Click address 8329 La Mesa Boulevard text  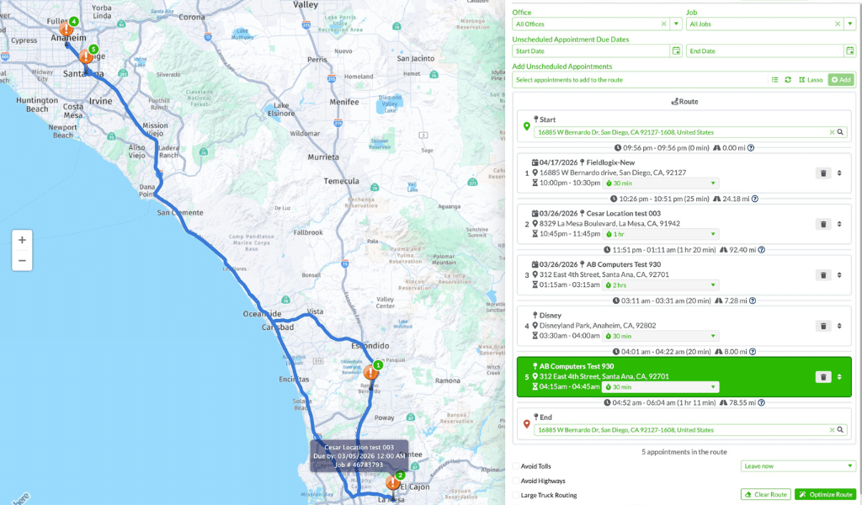coord(609,224)
